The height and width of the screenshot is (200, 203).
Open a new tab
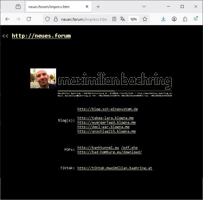(x=98, y=7)
